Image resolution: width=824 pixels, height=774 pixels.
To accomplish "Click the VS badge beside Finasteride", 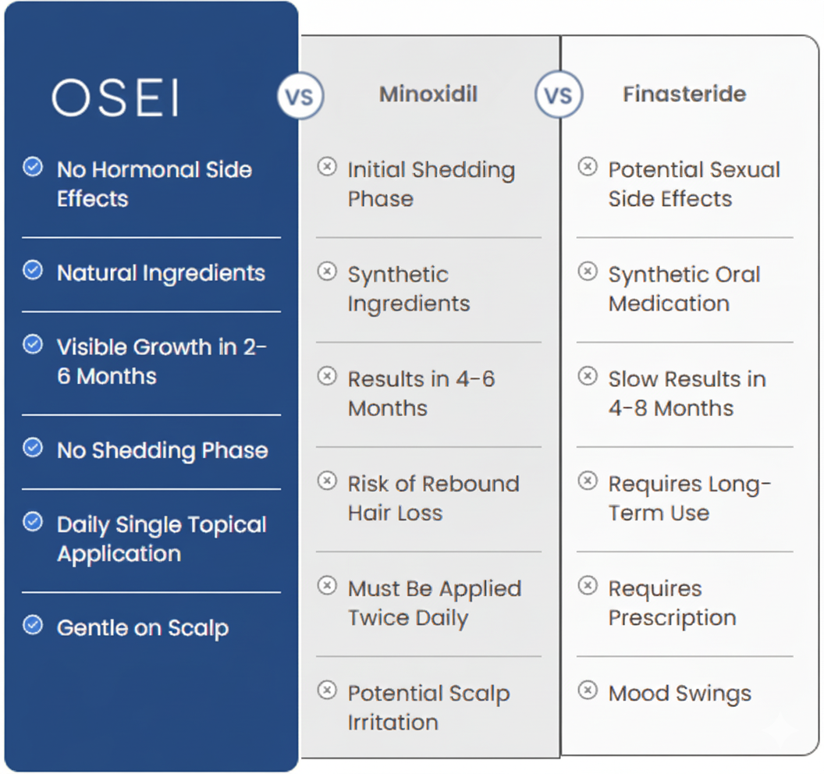I will click(558, 97).
